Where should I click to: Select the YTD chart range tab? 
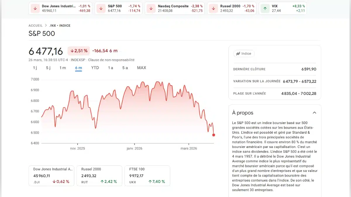click(x=95, y=68)
